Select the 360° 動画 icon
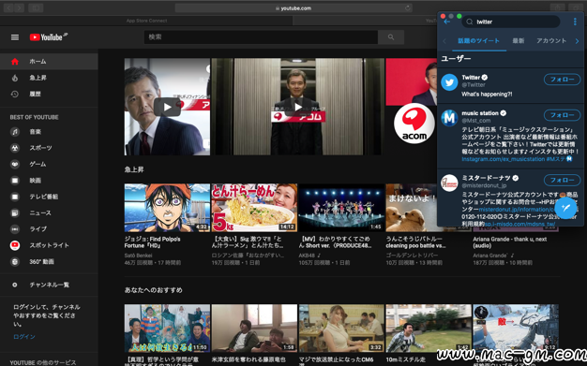This screenshot has width=587, height=366. 15,262
